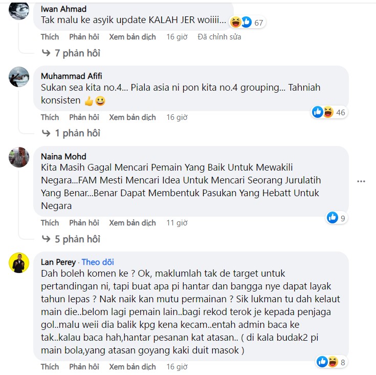Click Xem bản dịch under Naina Mohd's comment
The height and width of the screenshot is (375, 376).
point(132,223)
